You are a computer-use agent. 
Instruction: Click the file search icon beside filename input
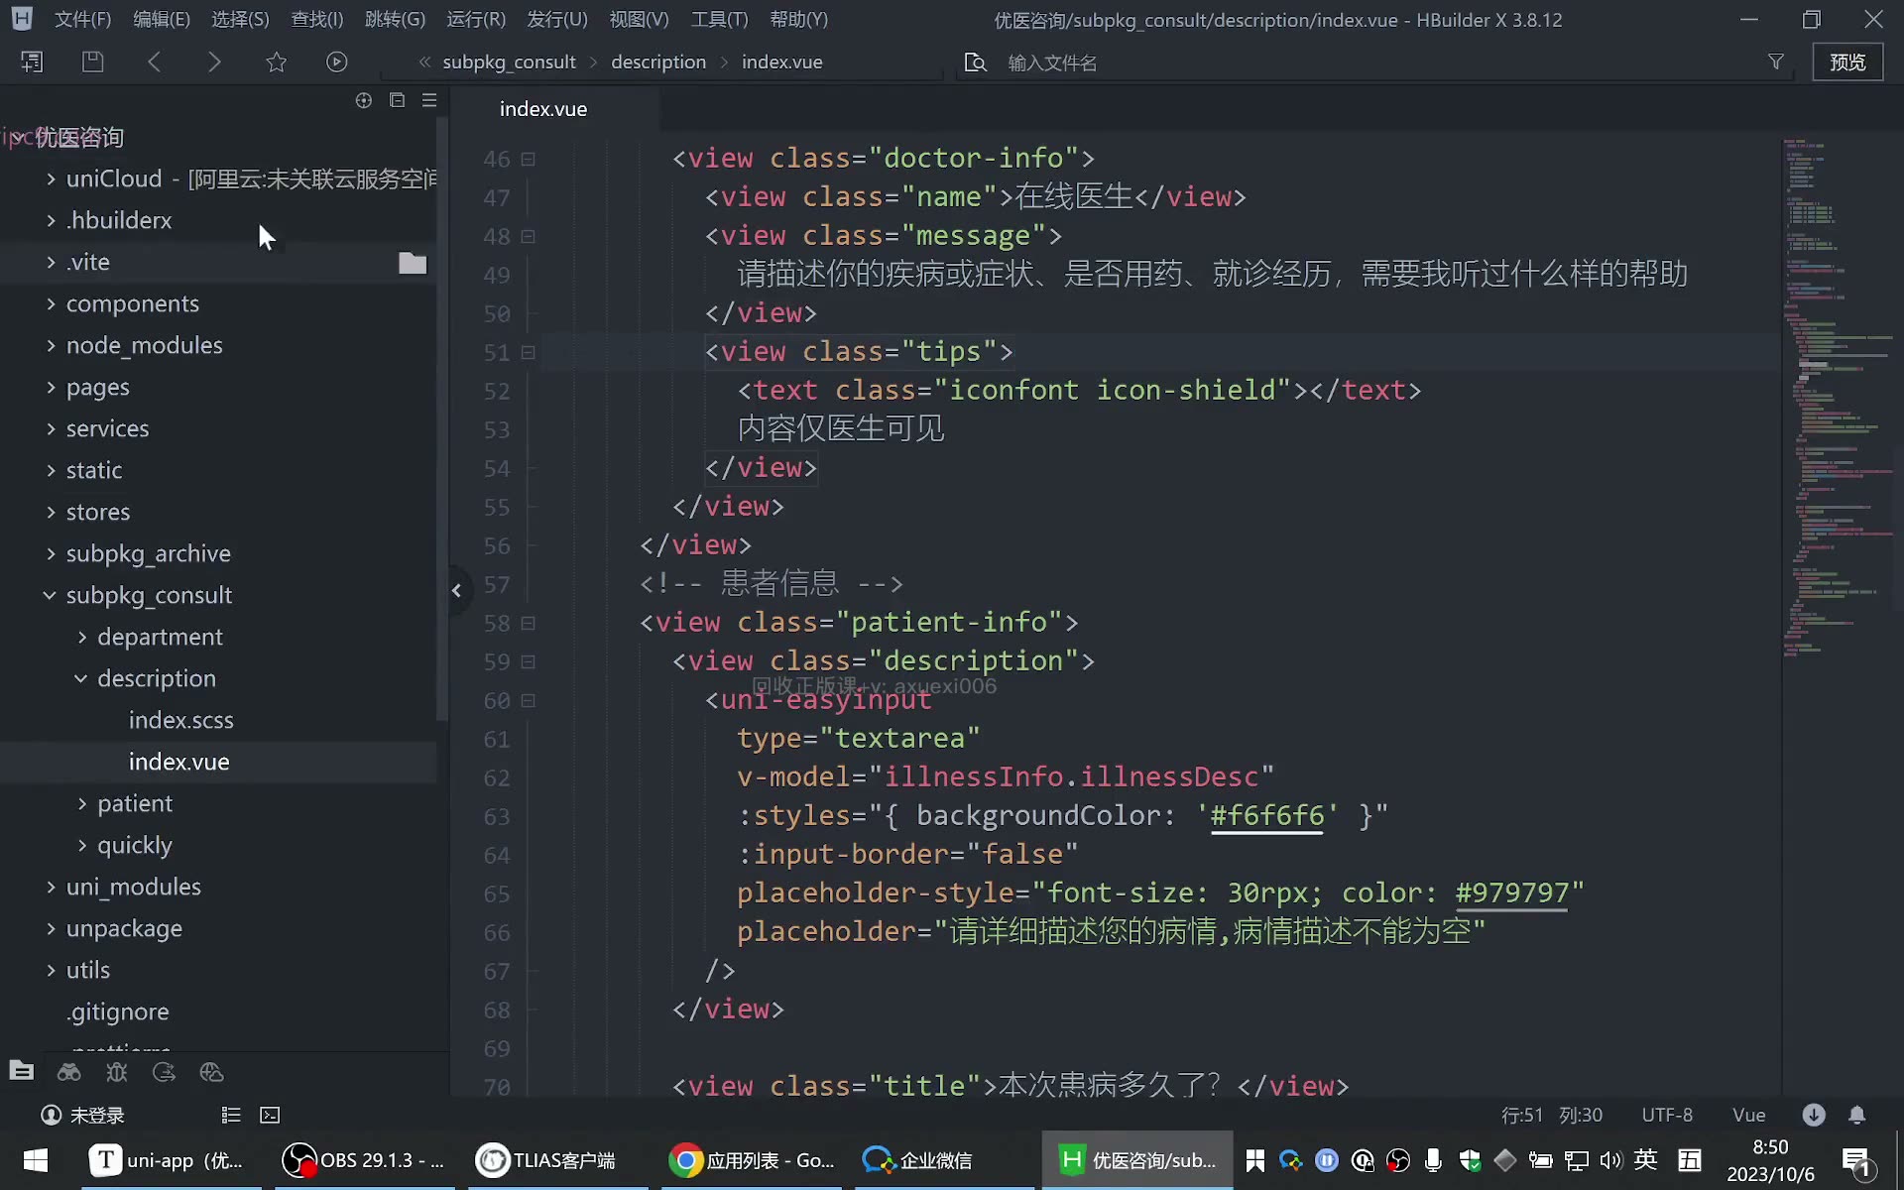click(976, 62)
